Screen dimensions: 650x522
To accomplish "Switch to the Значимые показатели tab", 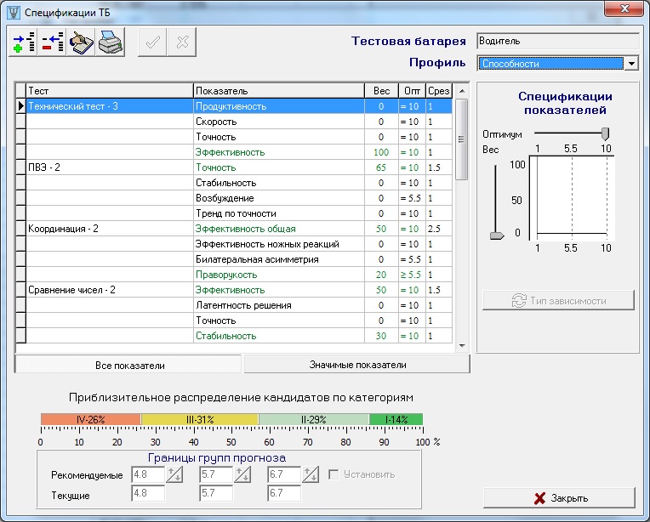I will tap(356, 365).
